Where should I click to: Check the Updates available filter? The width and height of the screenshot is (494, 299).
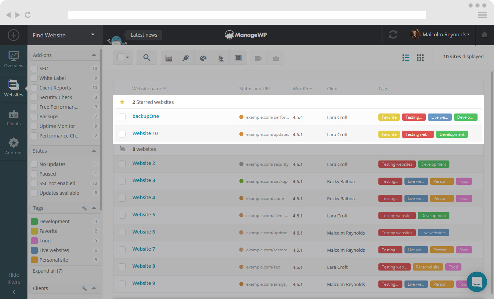pos(34,193)
